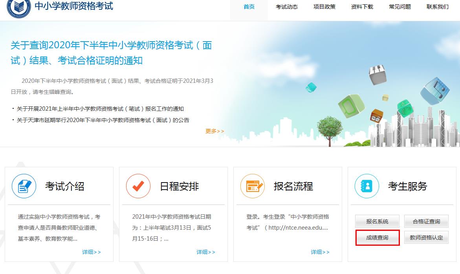The image size is (460, 274).
Task: Open 成绩查询 score lookup button
Action: (377, 237)
